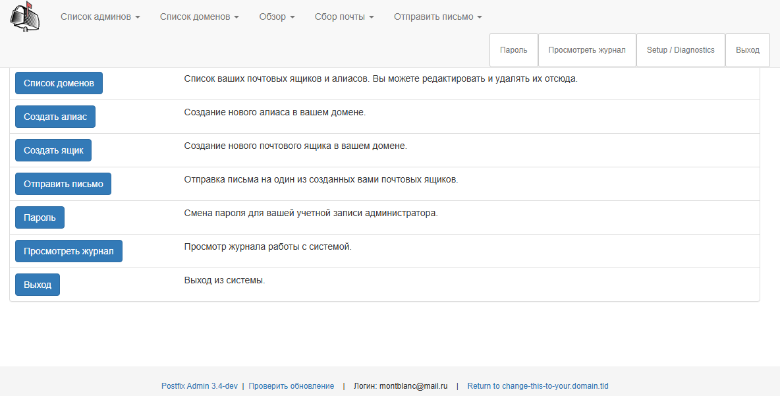Click the Проверить обновление link
The image size is (780, 396).
[291, 386]
